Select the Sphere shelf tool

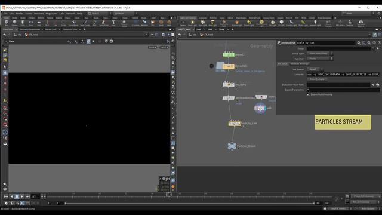tap(14, 23)
